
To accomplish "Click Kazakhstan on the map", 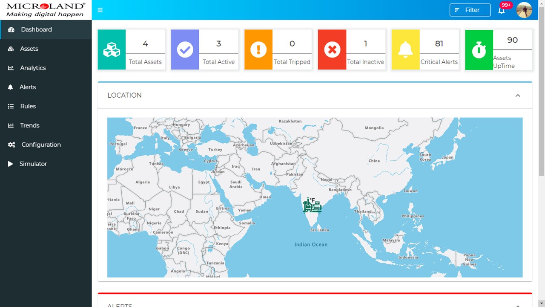I will point(290,121).
